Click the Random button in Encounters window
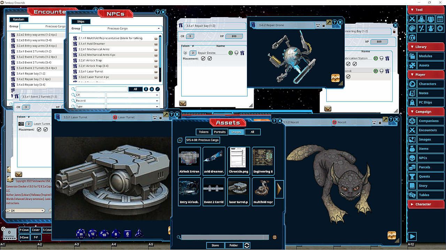Screen dimensions: 446x250 pos(19,19)
